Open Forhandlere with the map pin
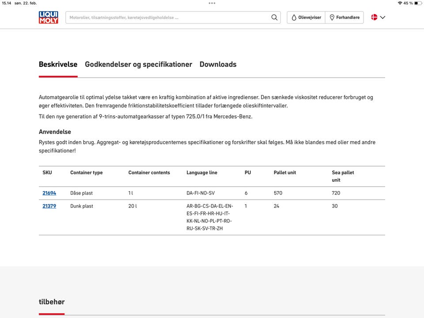The width and height of the screenshot is (424, 318). click(344, 18)
